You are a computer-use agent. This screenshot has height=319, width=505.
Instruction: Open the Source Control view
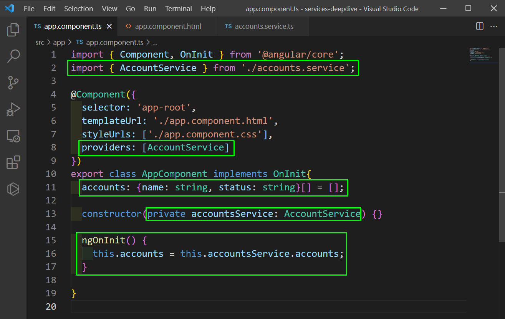click(x=13, y=83)
